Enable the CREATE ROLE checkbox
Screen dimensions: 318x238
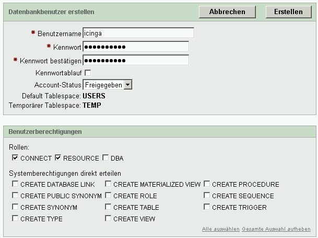tap(108, 196)
